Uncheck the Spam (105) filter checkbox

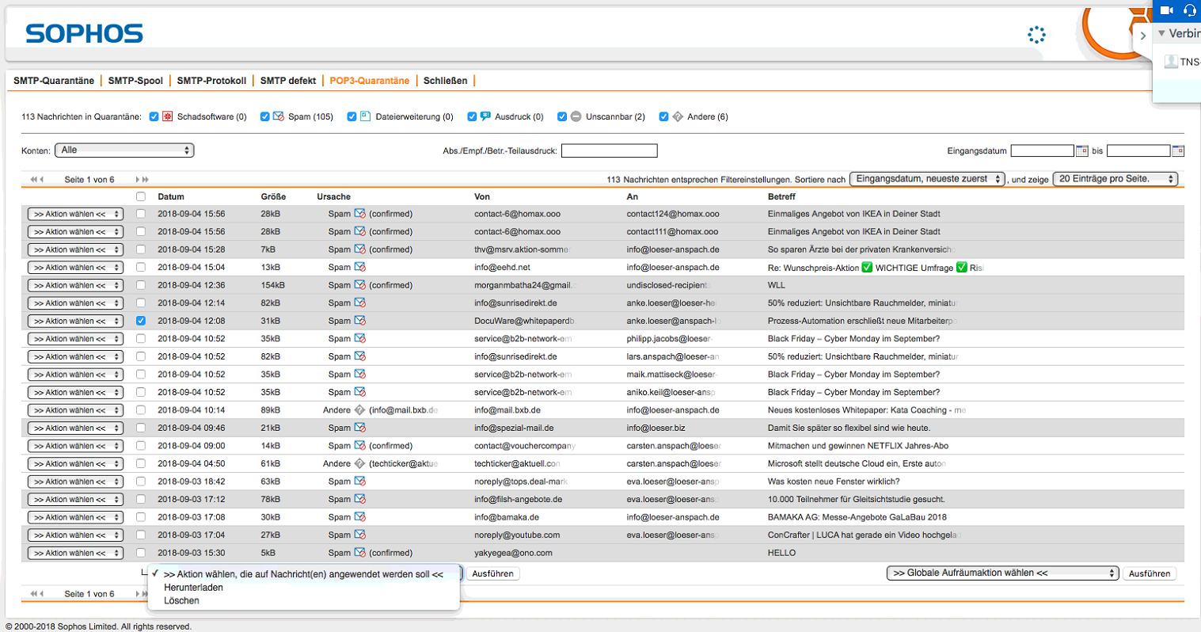265,116
